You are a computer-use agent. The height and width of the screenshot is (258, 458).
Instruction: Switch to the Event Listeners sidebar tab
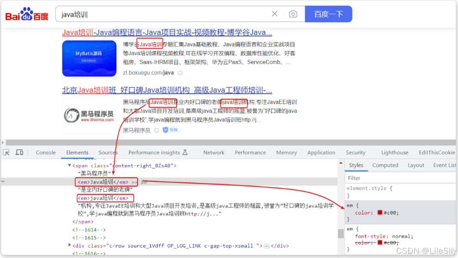(x=444, y=165)
